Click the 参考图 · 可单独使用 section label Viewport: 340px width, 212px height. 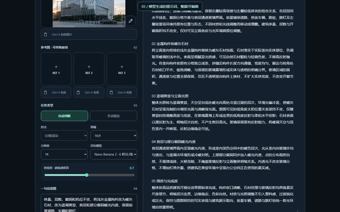point(54,47)
